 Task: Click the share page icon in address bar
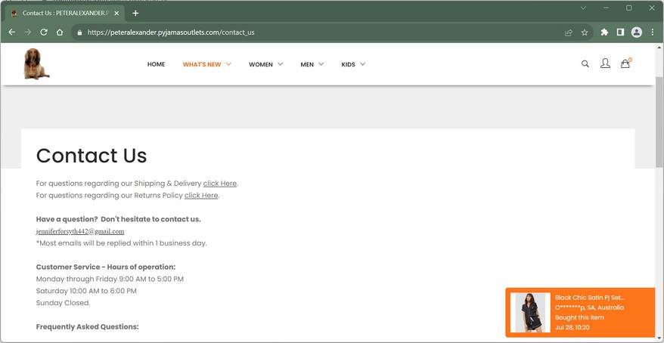tap(568, 32)
